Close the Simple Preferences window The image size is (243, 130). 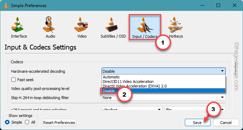[x=234, y=5]
